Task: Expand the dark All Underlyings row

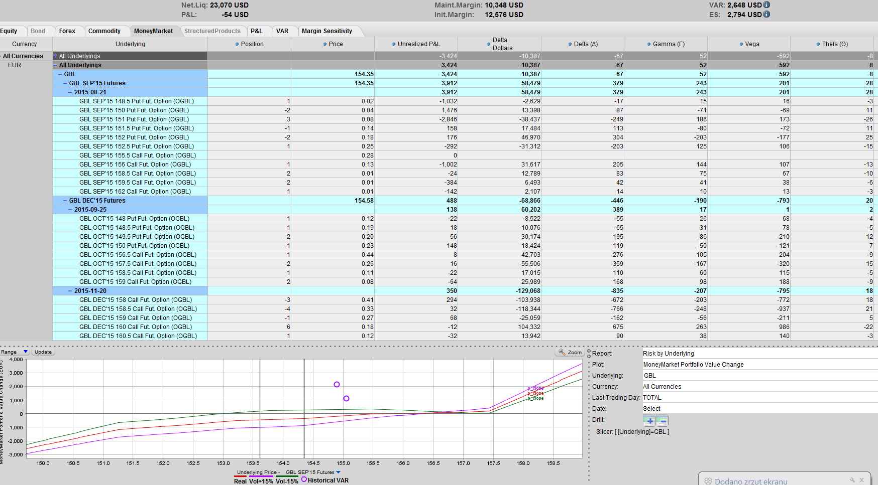Action: pyautogui.click(x=55, y=56)
